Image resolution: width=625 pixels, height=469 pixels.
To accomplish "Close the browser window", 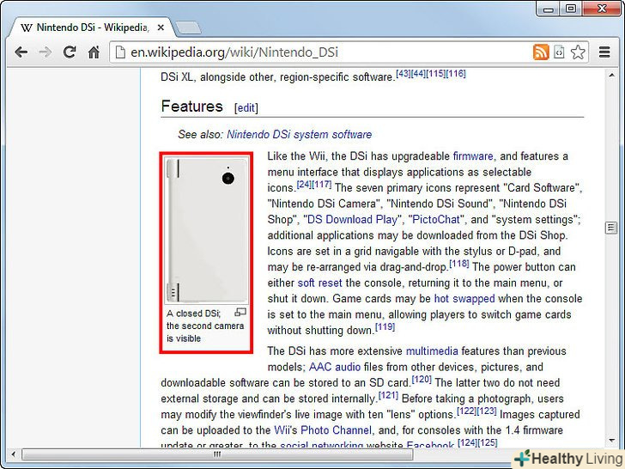I will tap(603, 9).
